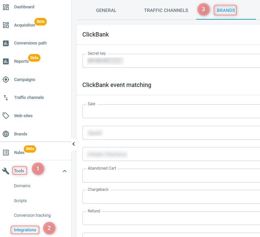
Task: Click the Dashboard grid icon
Action: click(x=6, y=7)
